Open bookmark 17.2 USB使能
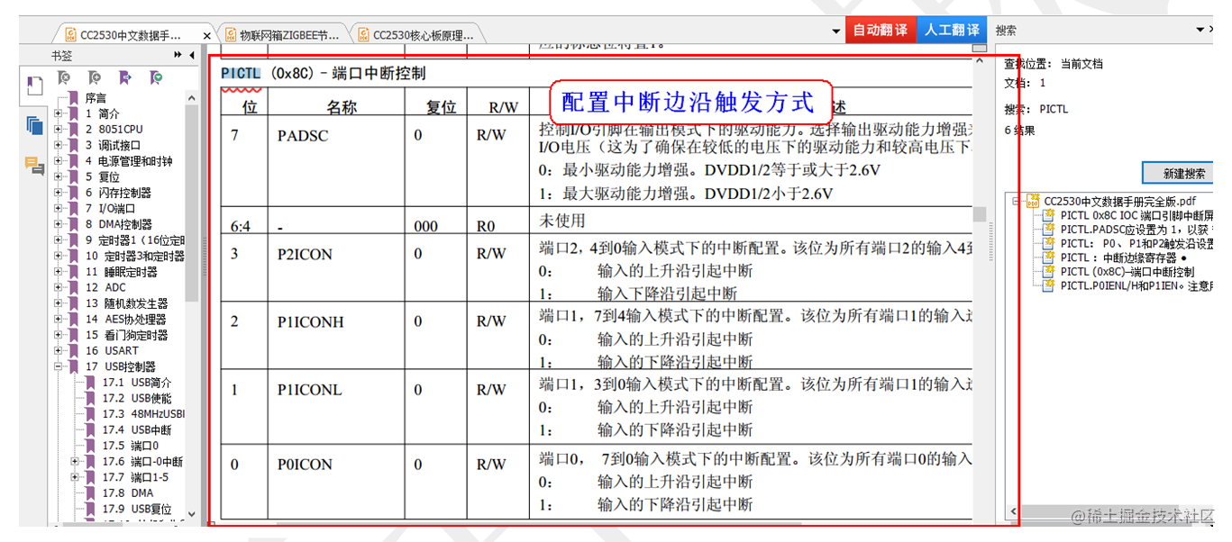The height and width of the screenshot is (542, 1232). pos(137,398)
